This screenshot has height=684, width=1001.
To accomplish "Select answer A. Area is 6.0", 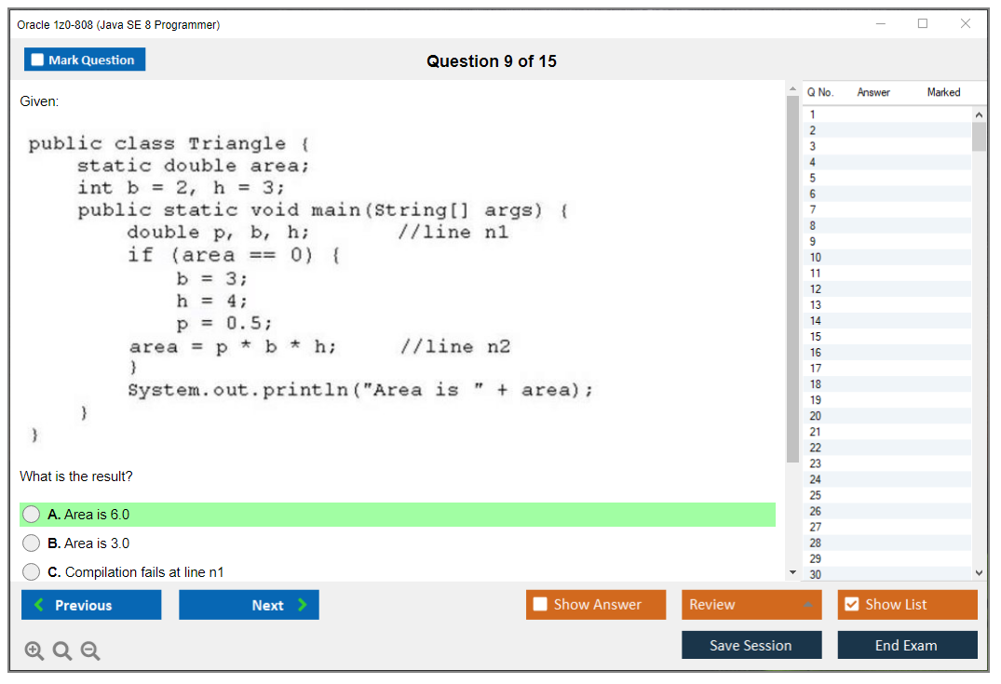I will (32, 515).
